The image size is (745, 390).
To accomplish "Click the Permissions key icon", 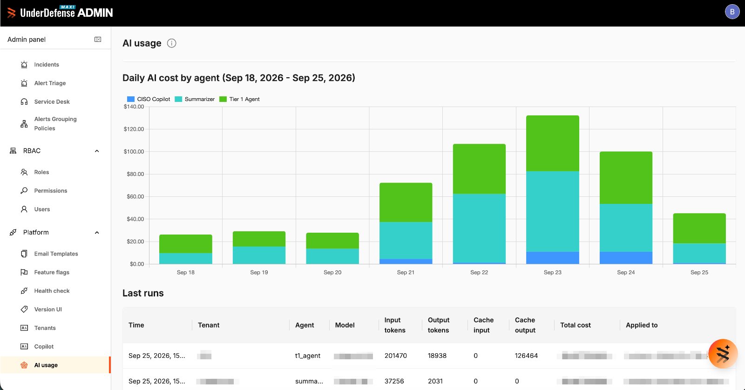I will (x=24, y=191).
